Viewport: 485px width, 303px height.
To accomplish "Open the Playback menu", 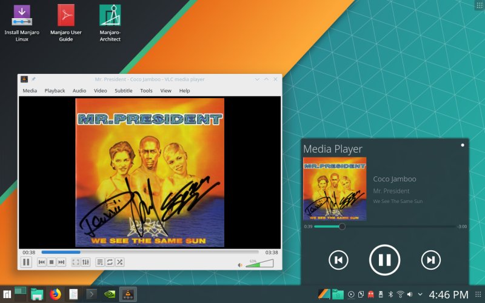I will pos(55,90).
